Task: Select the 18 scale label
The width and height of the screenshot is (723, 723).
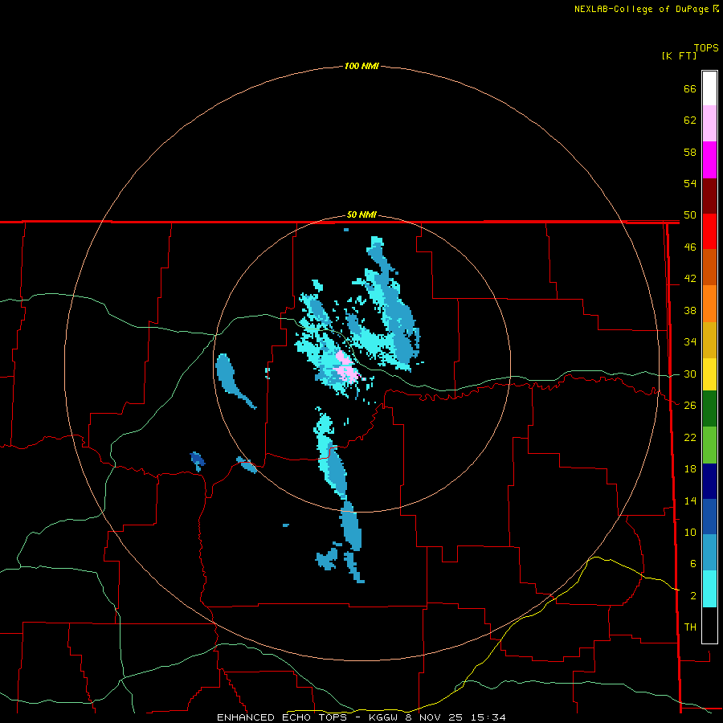Action: [x=690, y=469]
